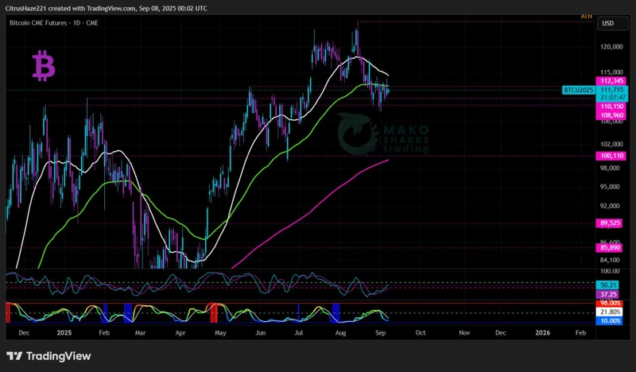Click the 108,960 price level label
This screenshot has width=636, height=372.
tap(611, 114)
